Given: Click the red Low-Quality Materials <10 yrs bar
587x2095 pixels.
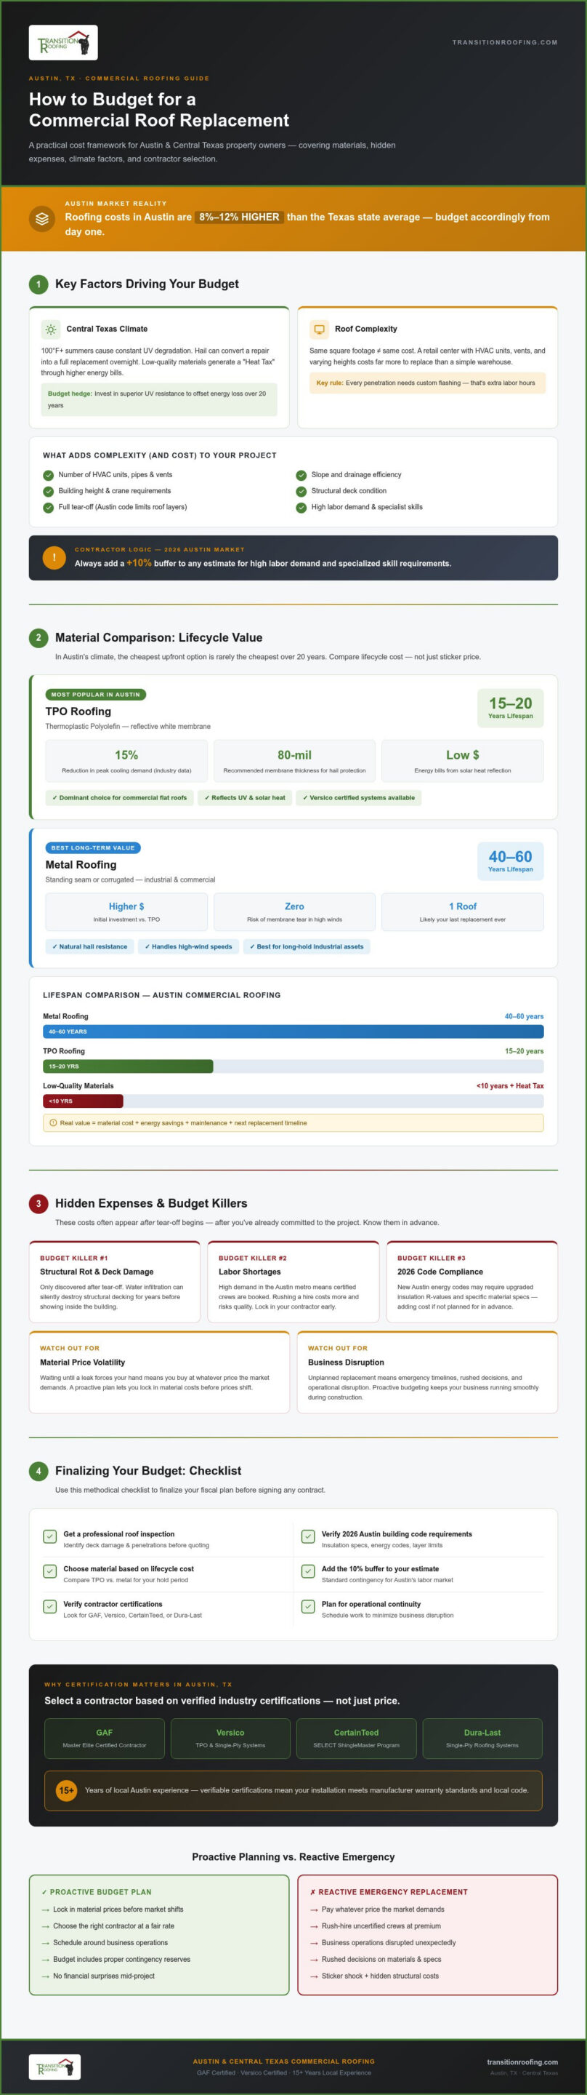Looking at the screenshot, I should coord(83,1101).
